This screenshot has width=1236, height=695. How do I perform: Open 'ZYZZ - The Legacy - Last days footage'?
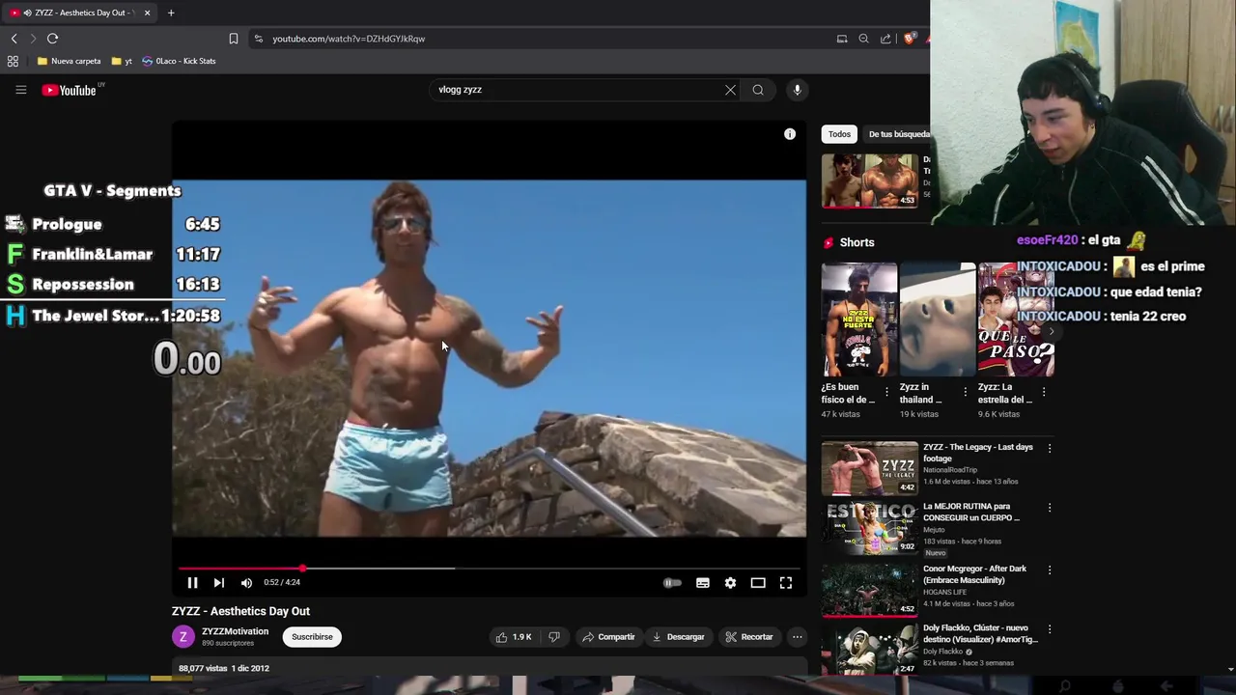[977, 453]
